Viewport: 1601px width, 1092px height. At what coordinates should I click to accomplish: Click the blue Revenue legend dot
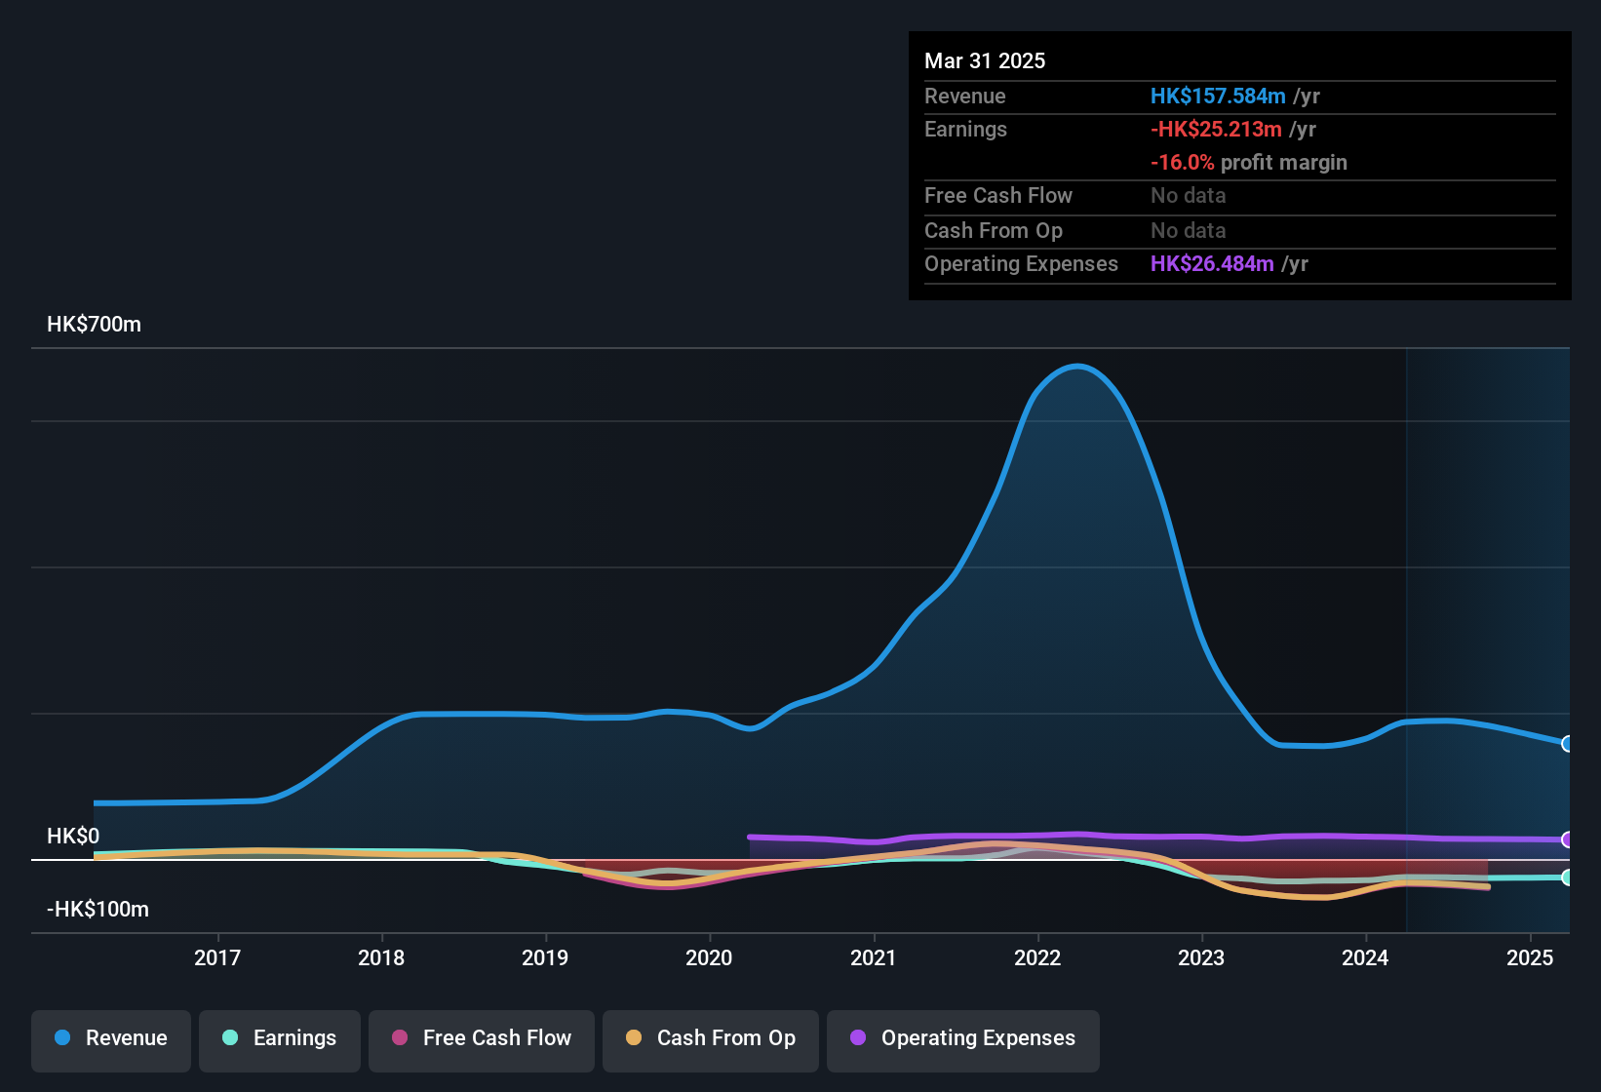(x=62, y=1037)
